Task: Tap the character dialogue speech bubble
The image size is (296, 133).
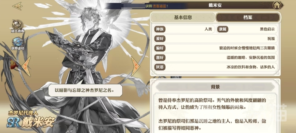Action: coord(85,90)
